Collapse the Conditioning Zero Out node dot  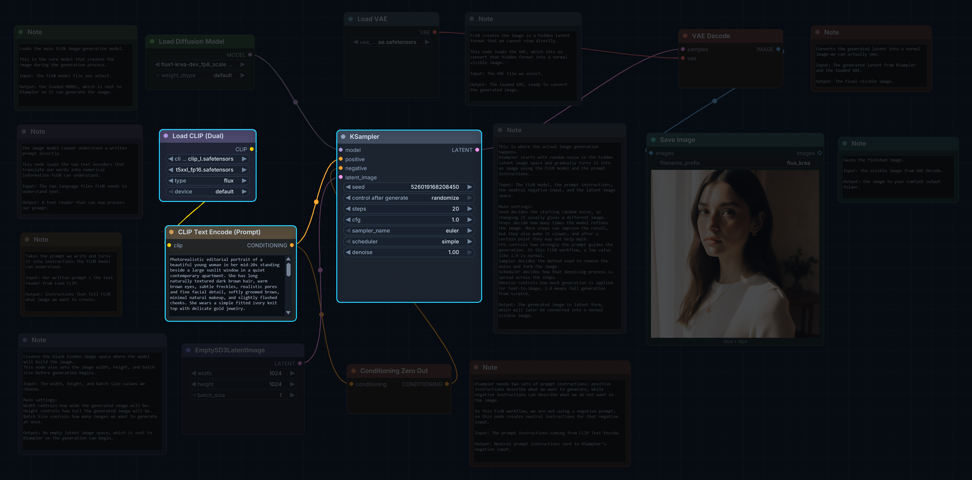coord(354,371)
